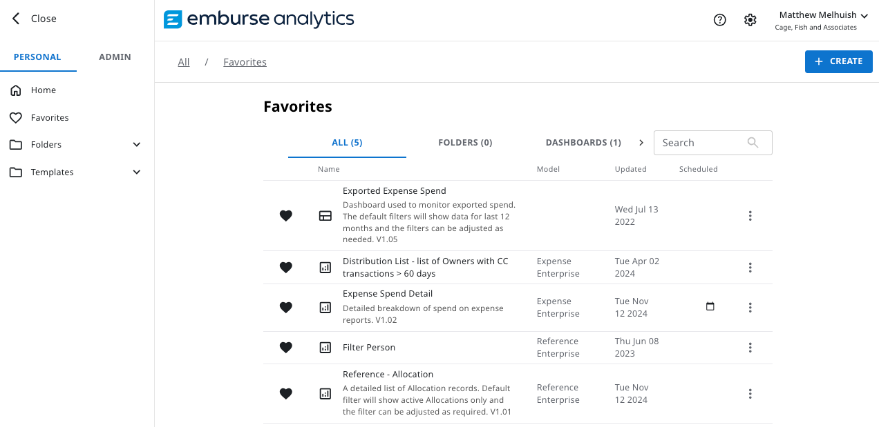The image size is (879, 427).
Task: Click the CREATE button
Action: pos(838,61)
